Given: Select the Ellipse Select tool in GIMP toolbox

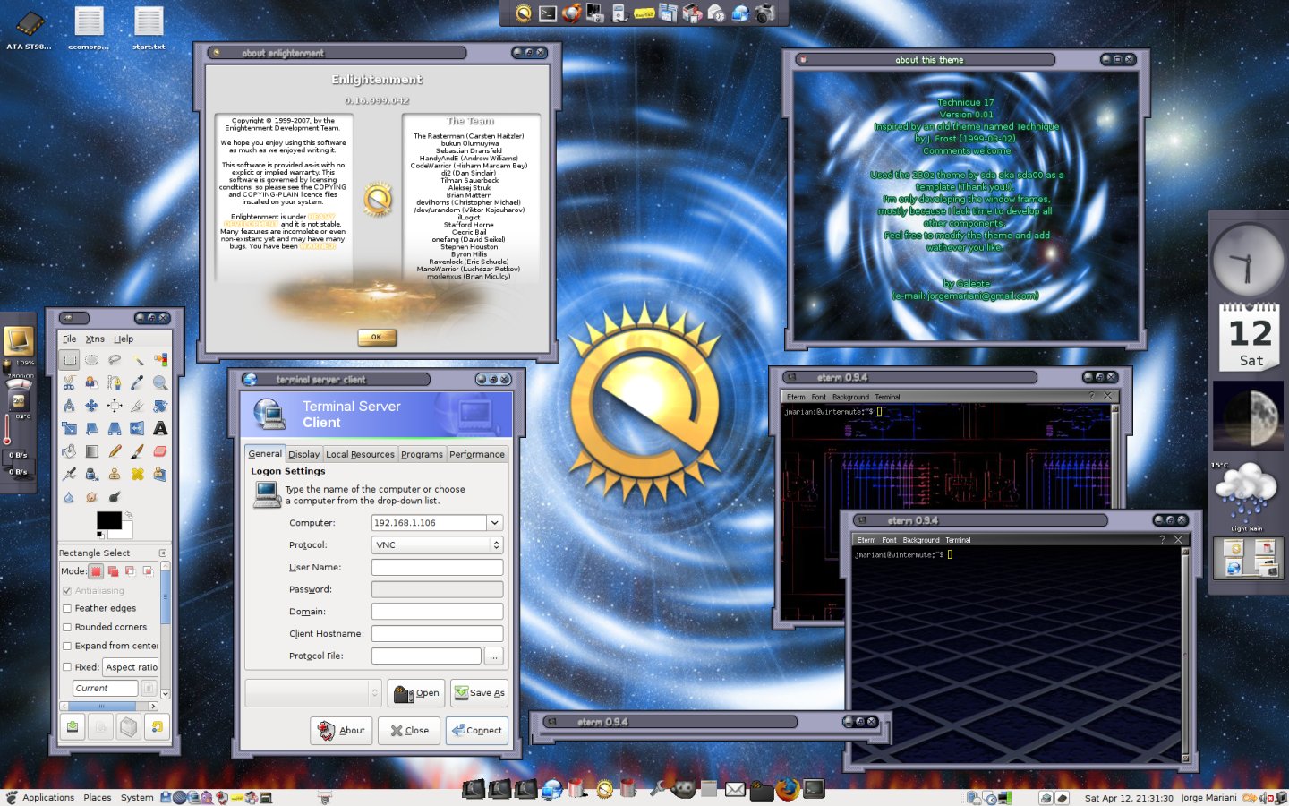Looking at the screenshot, I should coord(91,360).
